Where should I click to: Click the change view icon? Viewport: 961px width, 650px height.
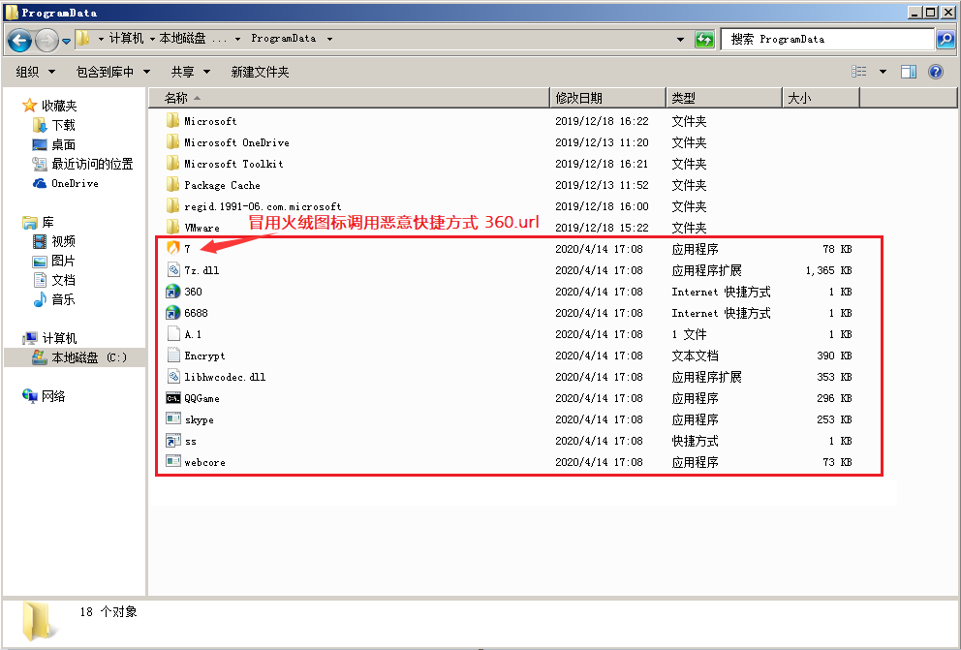tap(859, 72)
